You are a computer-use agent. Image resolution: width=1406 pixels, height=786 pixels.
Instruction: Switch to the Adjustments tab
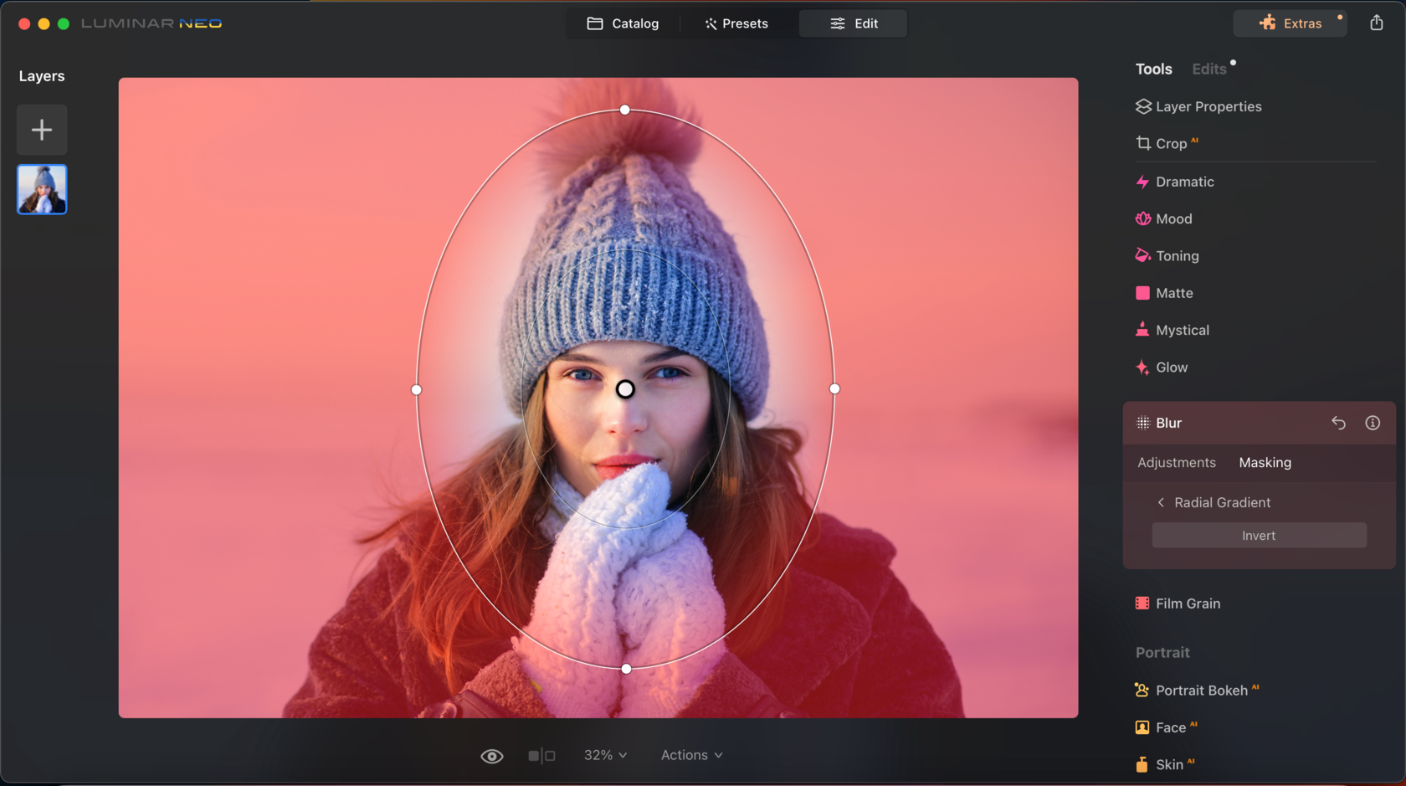pyautogui.click(x=1176, y=463)
